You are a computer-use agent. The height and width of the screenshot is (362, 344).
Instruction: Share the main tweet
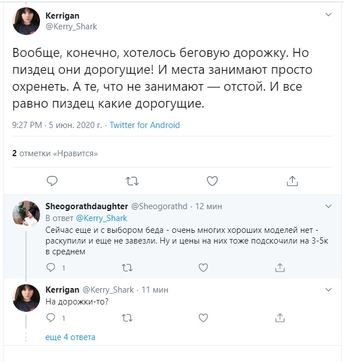coord(292,181)
